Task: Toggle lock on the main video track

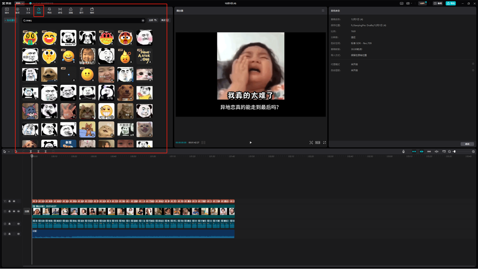Action: tap(10, 211)
